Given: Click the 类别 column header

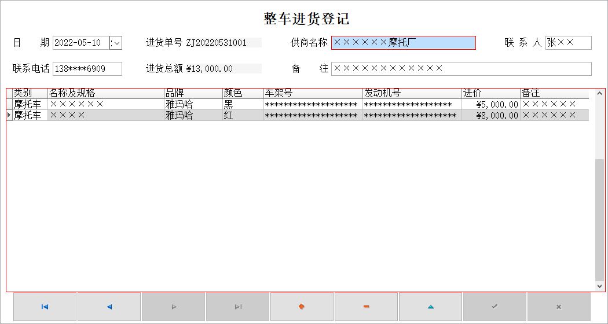Looking at the screenshot, I should 30,93.
